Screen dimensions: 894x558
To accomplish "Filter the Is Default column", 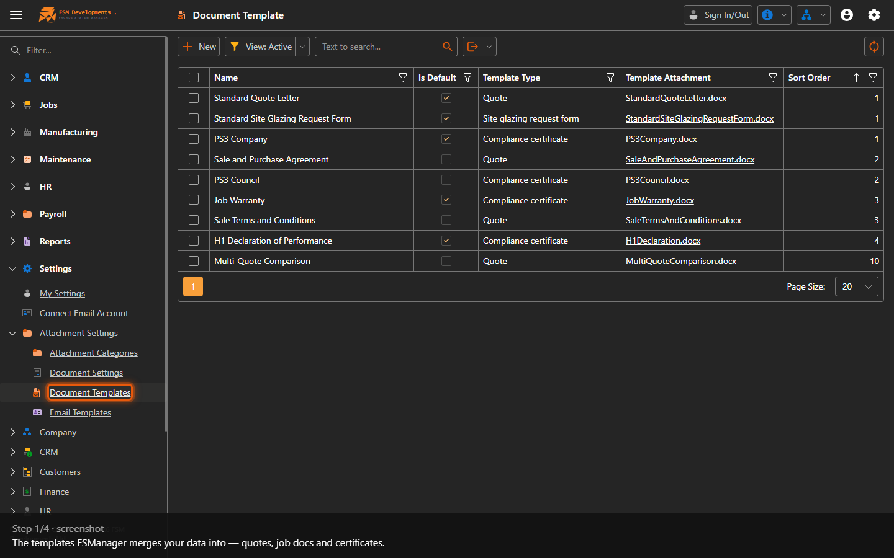I will point(467,77).
